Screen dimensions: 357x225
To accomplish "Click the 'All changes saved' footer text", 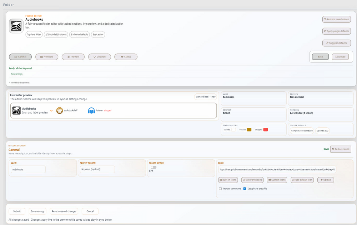I will 19,220.
